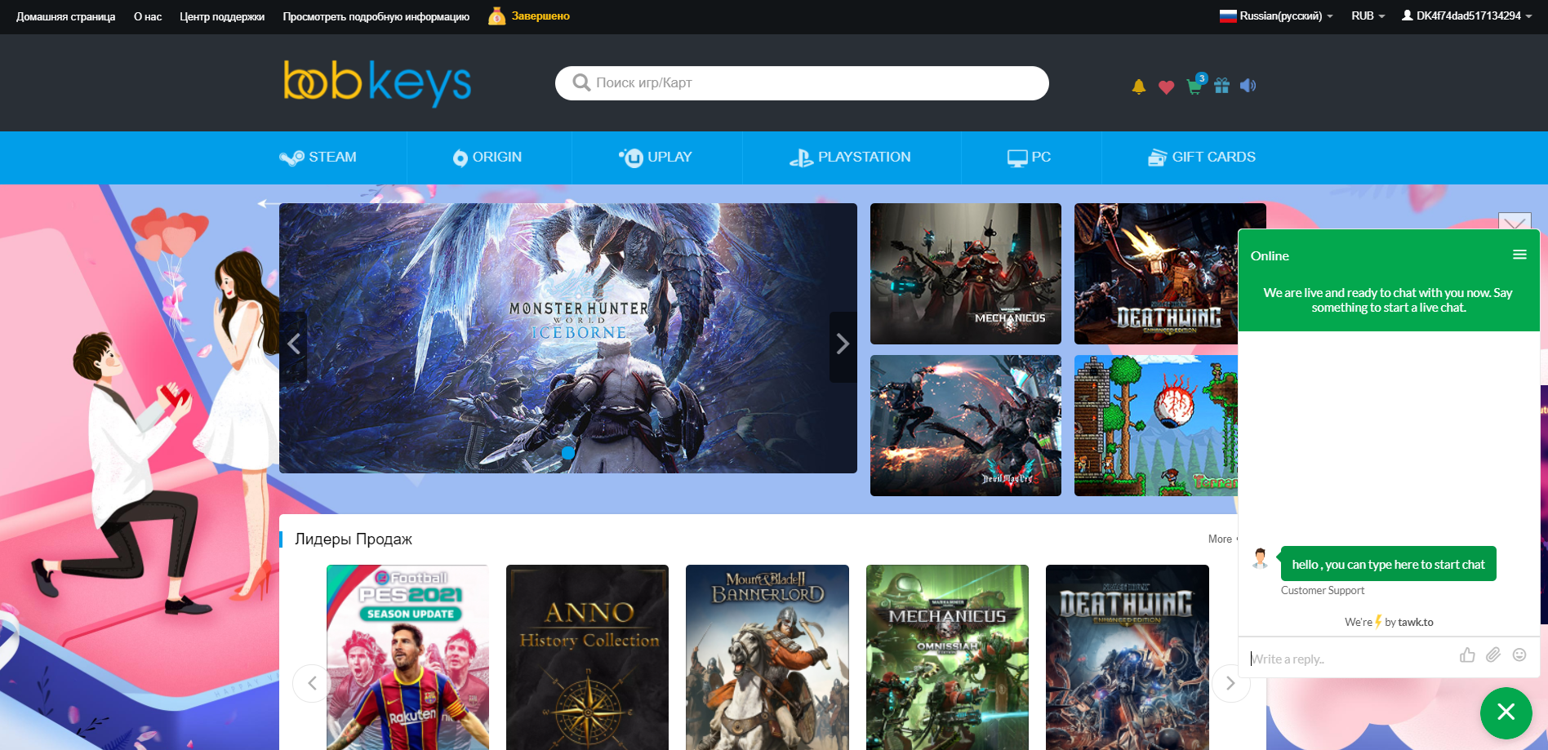Image resolution: width=1548 pixels, height=750 pixels.
Task: Click the notification bell icon
Action: [x=1138, y=87]
